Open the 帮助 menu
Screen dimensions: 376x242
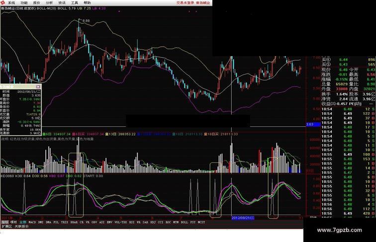tap(88, 3)
